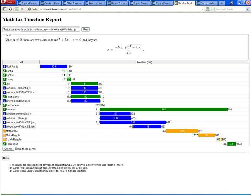Screen dimensions: 251x195
Task: Click the S icon beside jax/input/TeX/config.js
Action: pos(4,88)
